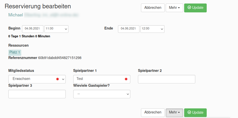
Task: Focus the empty Spielpartner 2 field
Action: [x=166, y=79]
